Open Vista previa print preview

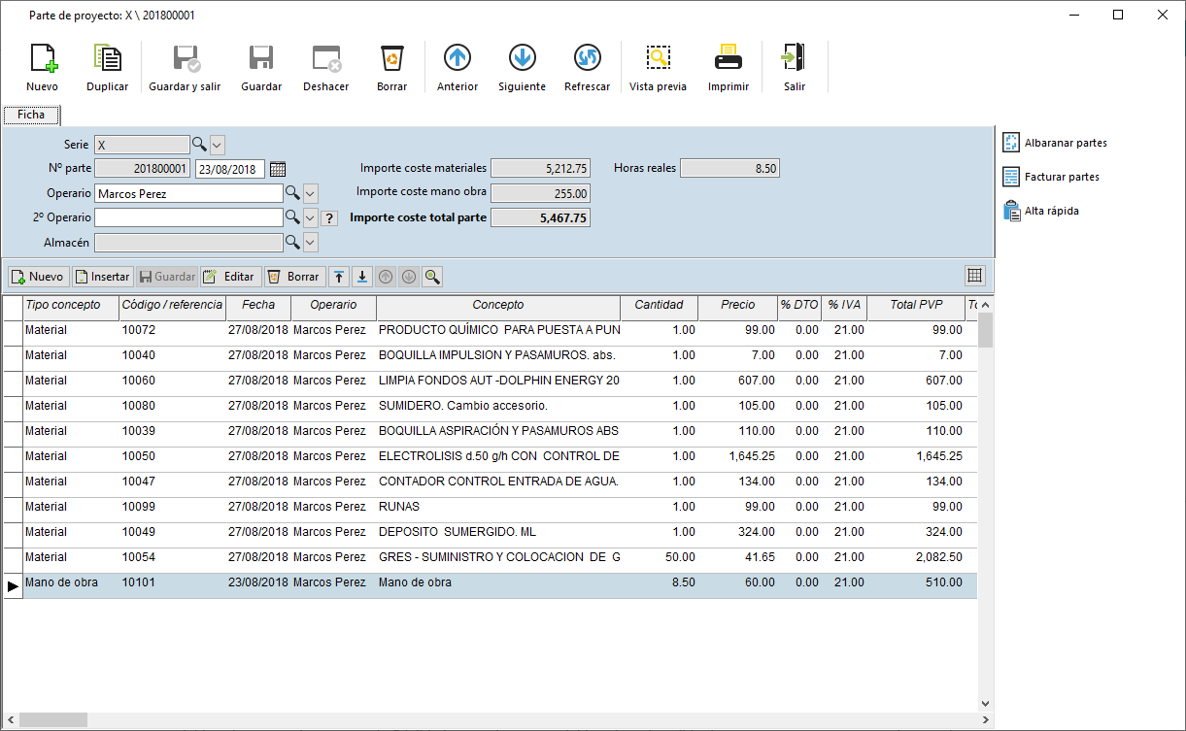658,58
